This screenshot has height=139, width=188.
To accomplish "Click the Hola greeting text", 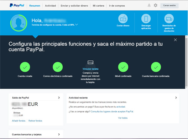I will coord(37,20).
